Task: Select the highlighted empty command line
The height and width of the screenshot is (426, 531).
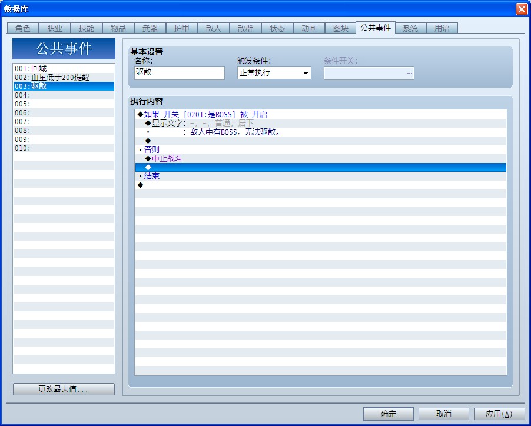Action: point(321,167)
